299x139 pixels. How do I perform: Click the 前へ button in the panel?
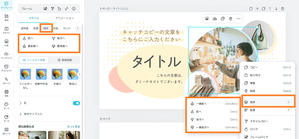(28, 38)
